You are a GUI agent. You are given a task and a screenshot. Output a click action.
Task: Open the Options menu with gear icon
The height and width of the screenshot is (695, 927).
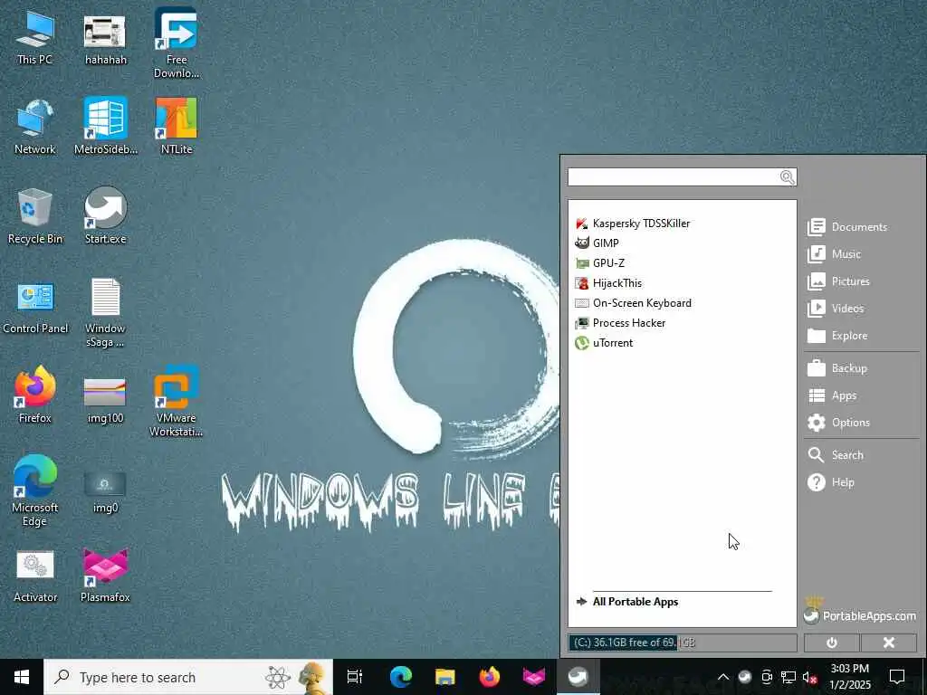(x=838, y=423)
